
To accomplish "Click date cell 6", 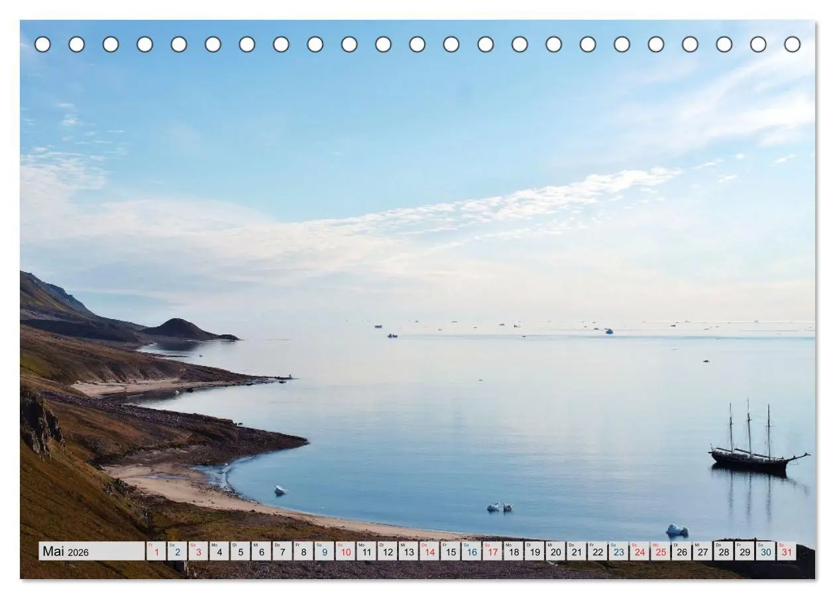I will tap(261, 551).
